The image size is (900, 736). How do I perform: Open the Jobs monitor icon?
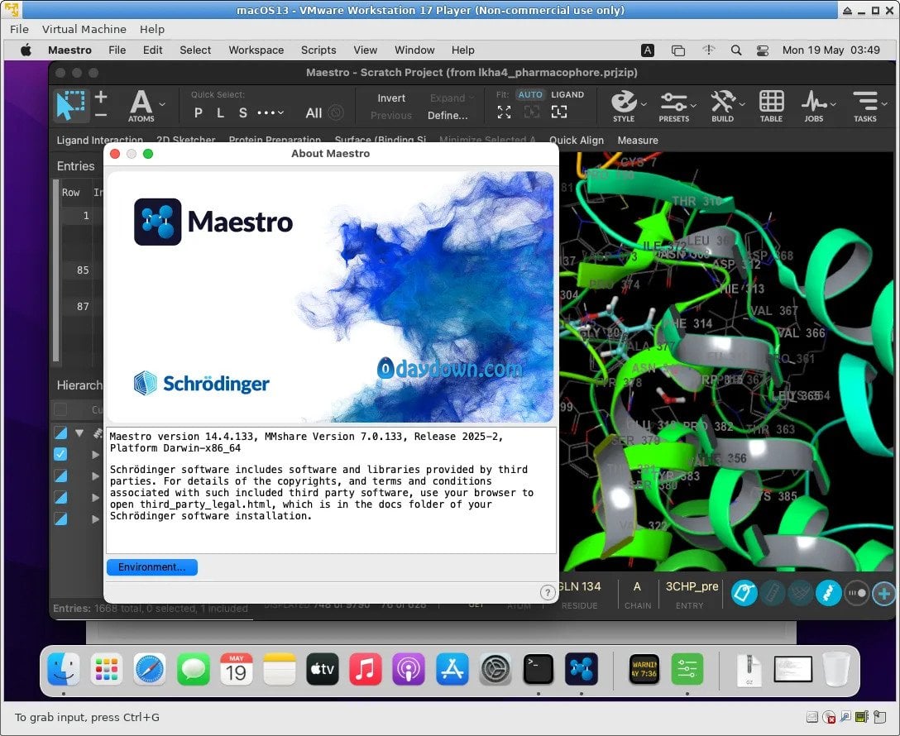click(x=814, y=103)
